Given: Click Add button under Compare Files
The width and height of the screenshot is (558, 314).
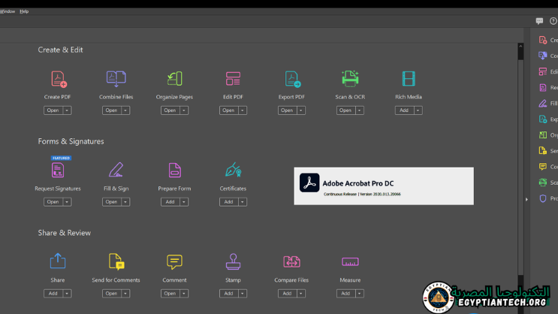Looking at the screenshot, I should click(x=287, y=294).
